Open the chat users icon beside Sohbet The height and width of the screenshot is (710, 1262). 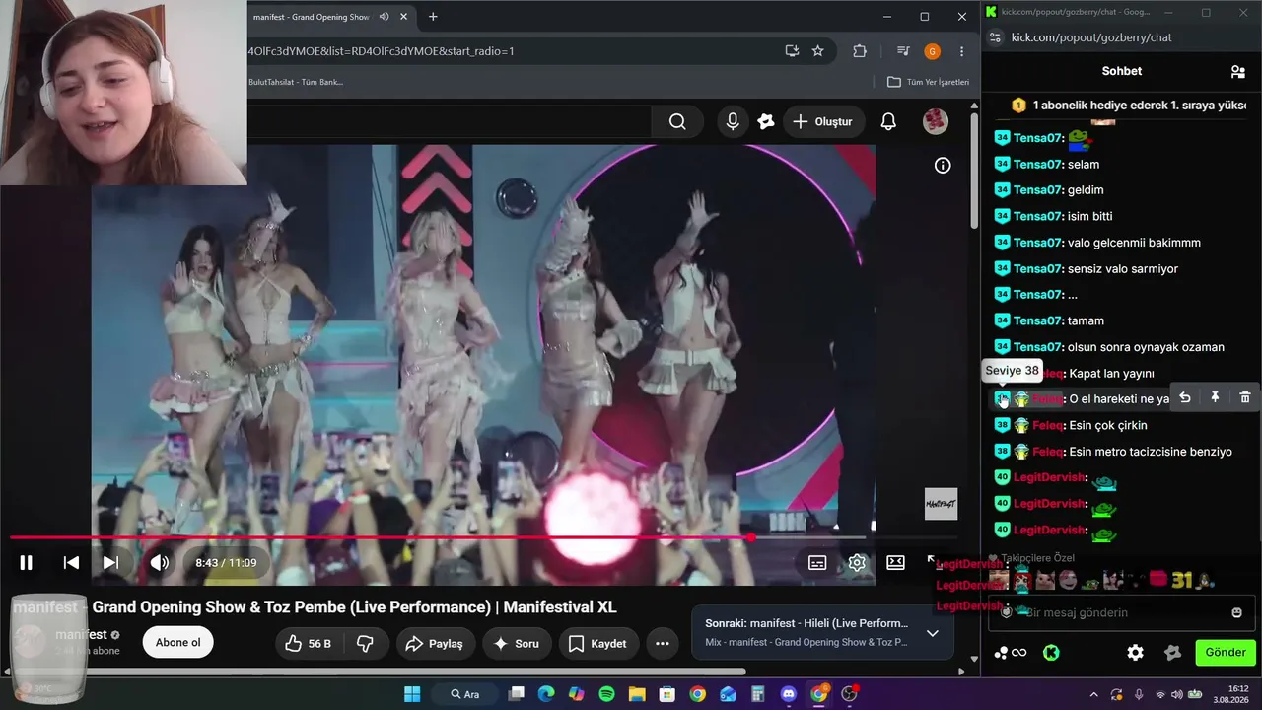[x=1237, y=71]
